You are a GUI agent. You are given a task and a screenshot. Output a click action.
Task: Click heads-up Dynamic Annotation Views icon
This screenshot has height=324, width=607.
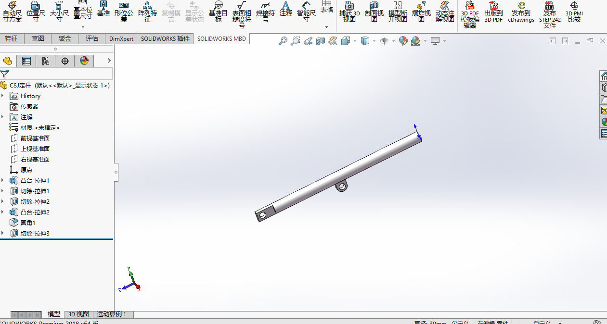point(333,41)
